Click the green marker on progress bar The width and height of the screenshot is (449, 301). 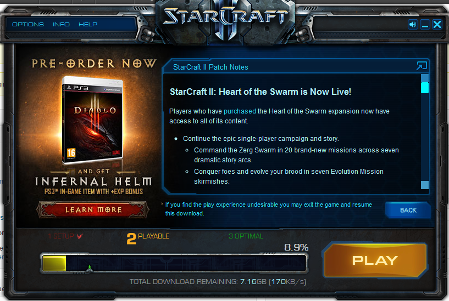90,268
